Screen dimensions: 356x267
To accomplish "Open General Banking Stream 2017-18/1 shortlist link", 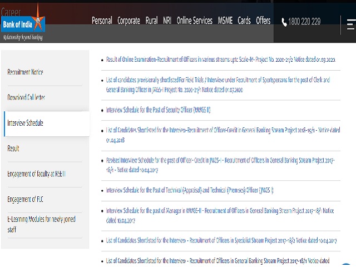I will [217, 261].
